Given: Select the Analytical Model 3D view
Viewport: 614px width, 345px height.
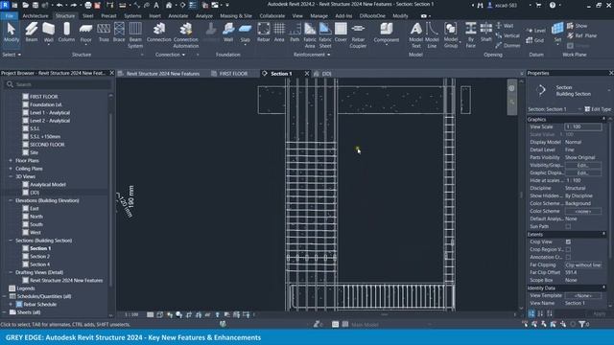Looking at the screenshot, I should [48, 185].
